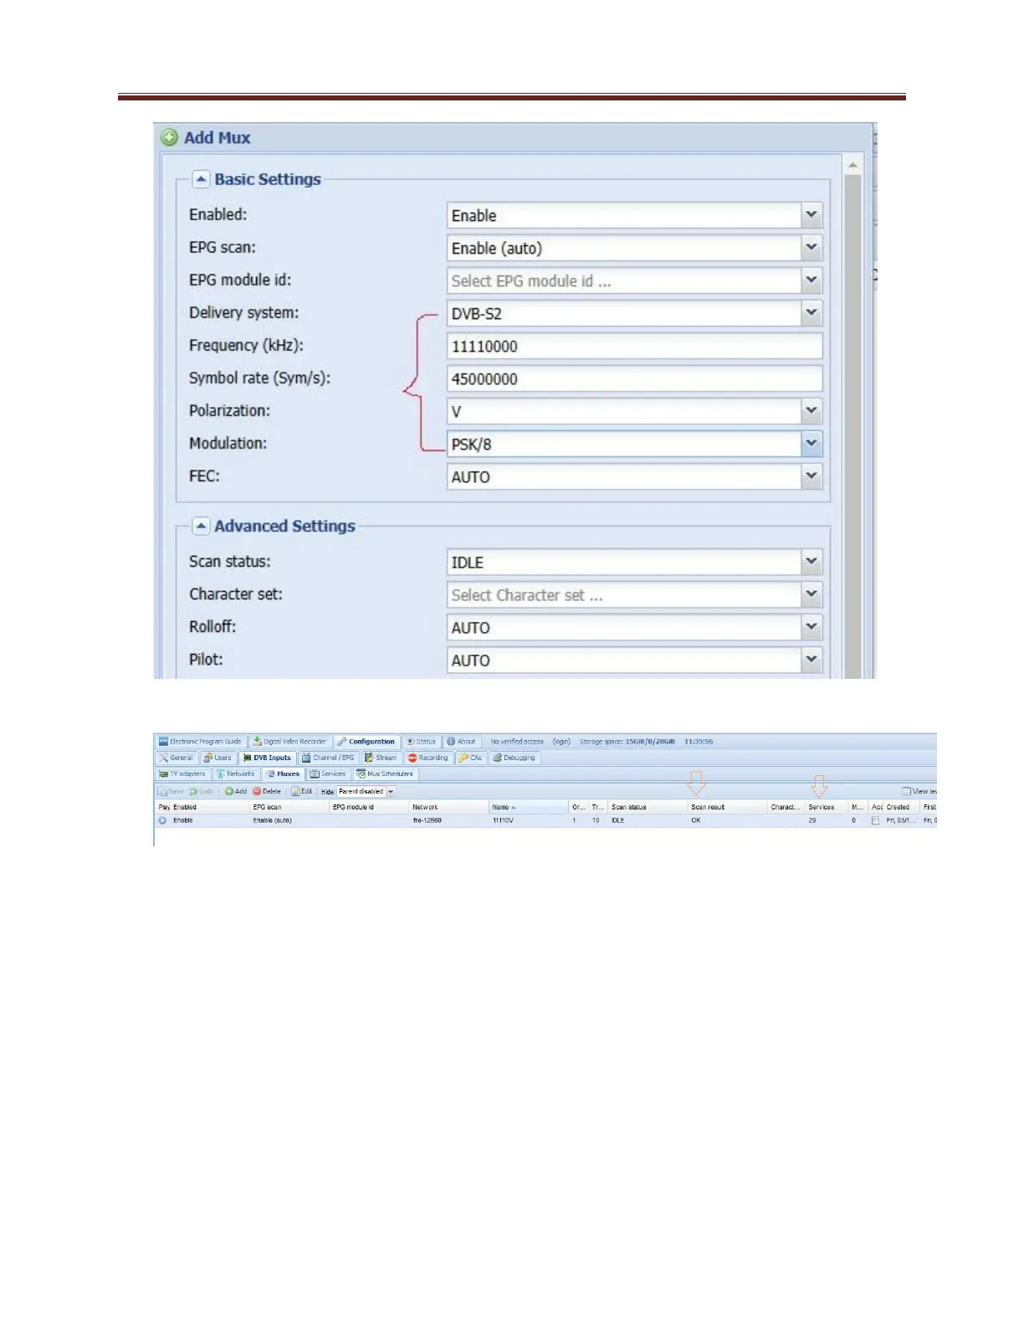Sort by the Network column header
This screenshot has width=1024, height=1326.
pyautogui.click(x=449, y=807)
